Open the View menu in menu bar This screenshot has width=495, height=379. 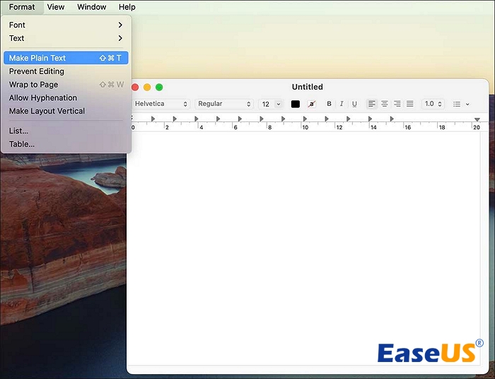click(x=56, y=7)
